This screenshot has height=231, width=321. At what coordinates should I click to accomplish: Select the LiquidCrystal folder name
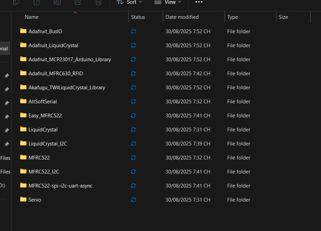[43, 130]
